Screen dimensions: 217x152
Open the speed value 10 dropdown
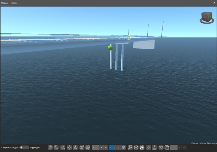pos(101,147)
